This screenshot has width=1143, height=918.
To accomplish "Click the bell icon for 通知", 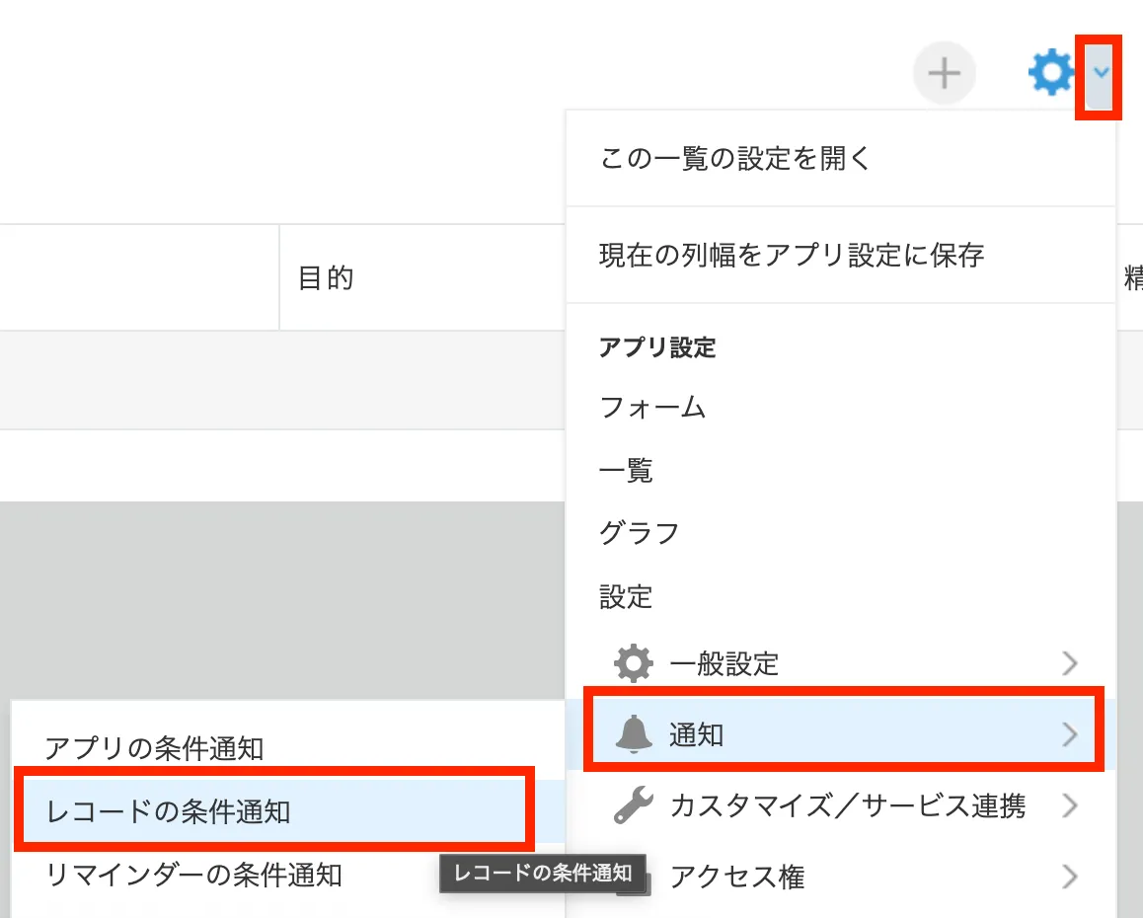I will (x=633, y=734).
